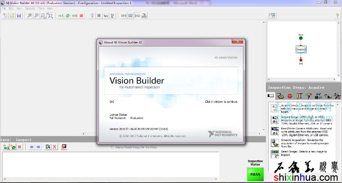Click the help question mark icon top right

[337, 16]
